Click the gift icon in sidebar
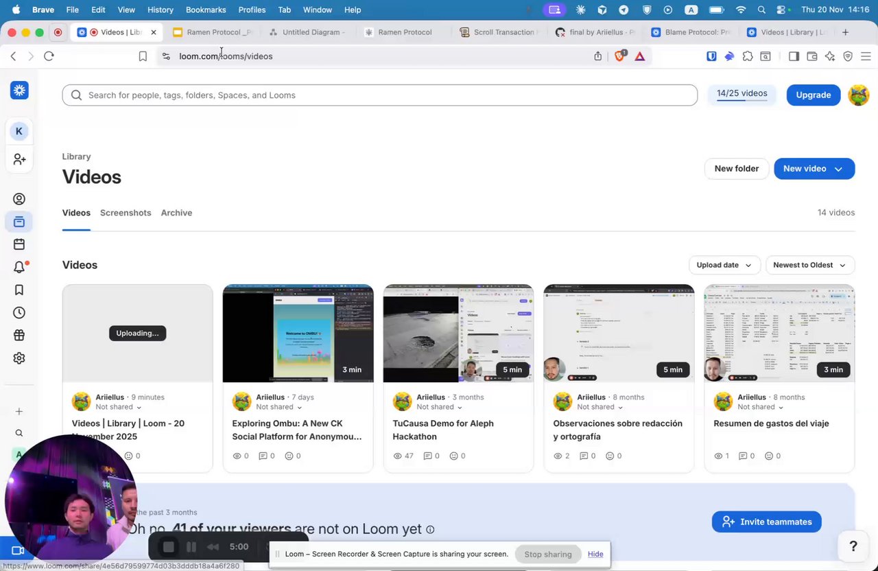The image size is (878, 571). (19, 336)
